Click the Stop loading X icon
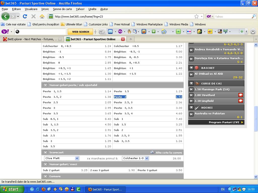The height and width of the screenshot is (193, 258). (34, 16)
